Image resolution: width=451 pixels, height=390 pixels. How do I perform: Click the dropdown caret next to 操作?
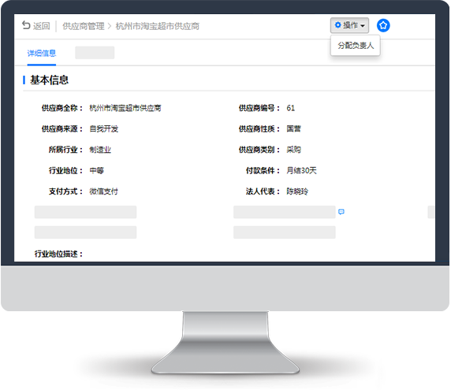coord(363,26)
